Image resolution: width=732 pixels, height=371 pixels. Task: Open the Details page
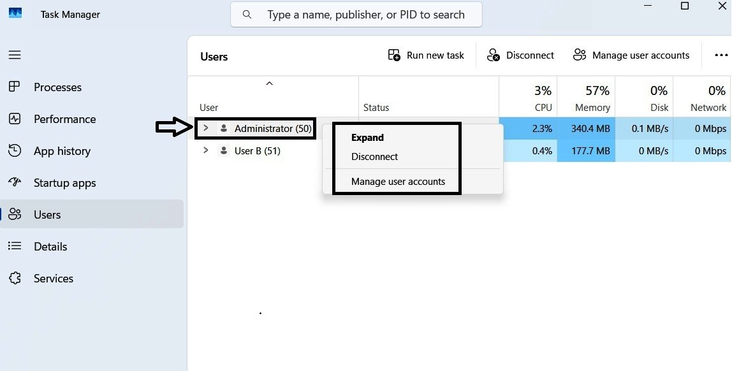pos(50,247)
